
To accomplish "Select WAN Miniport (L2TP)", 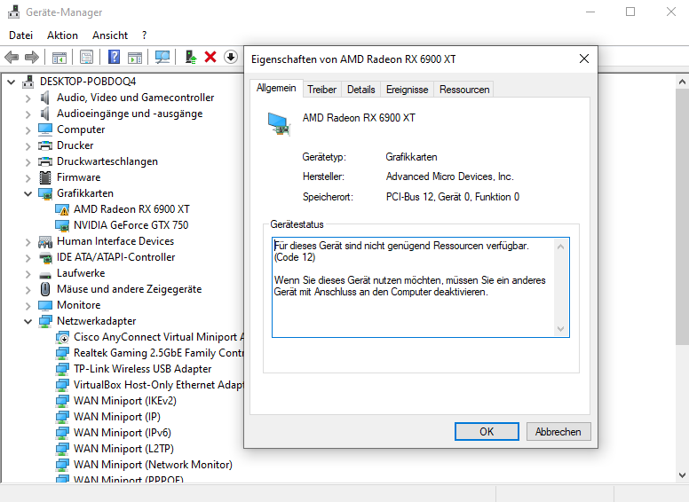I will coord(123,449).
